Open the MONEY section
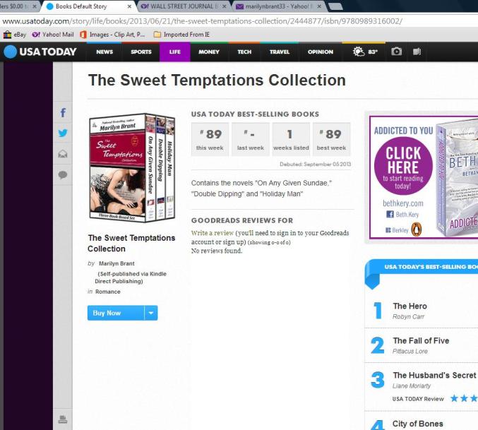 (209, 52)
